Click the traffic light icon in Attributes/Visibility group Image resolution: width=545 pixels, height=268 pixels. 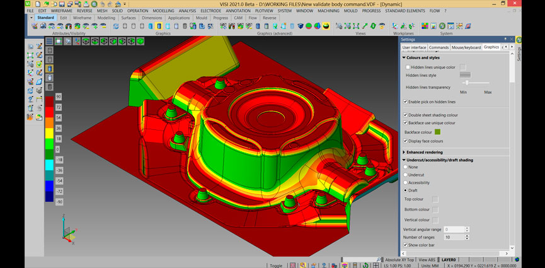[69, 26]
